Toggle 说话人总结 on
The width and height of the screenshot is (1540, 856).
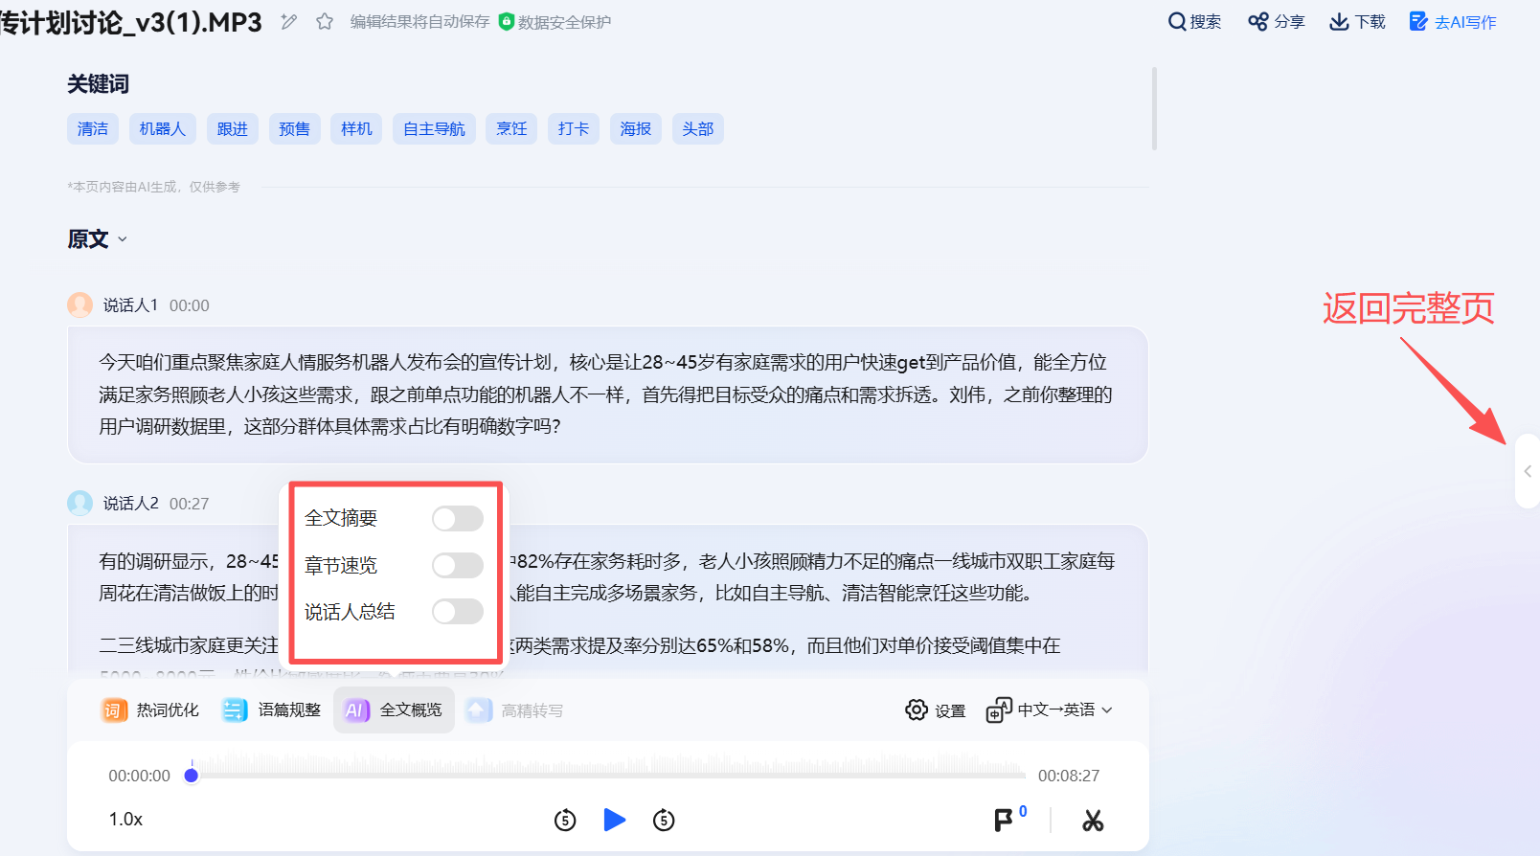(457, 611)
